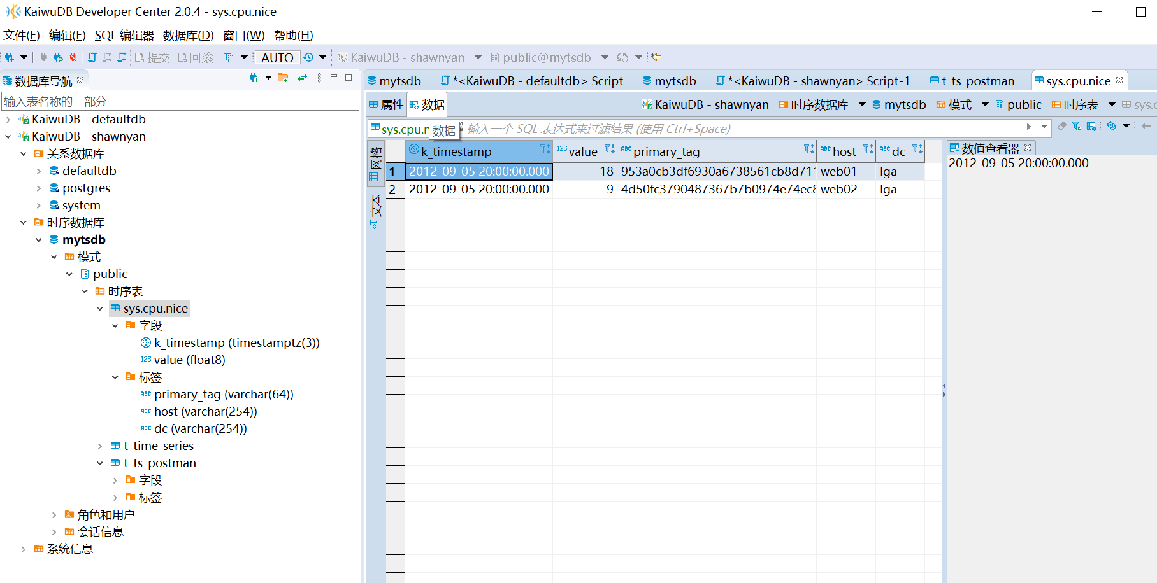Viewport: 1157px width, 583px height.
Task: Click the yellow back-arrow icon in main toolbar
Action: pos(656,57)
